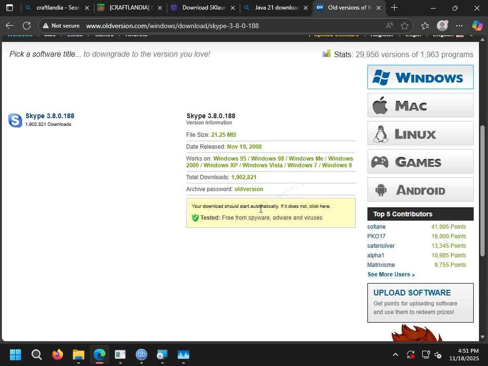This screenshot has width=488, height=366.
Task: Click the 'Nov 19, 2008' release date
Action: tap(244, 147)
